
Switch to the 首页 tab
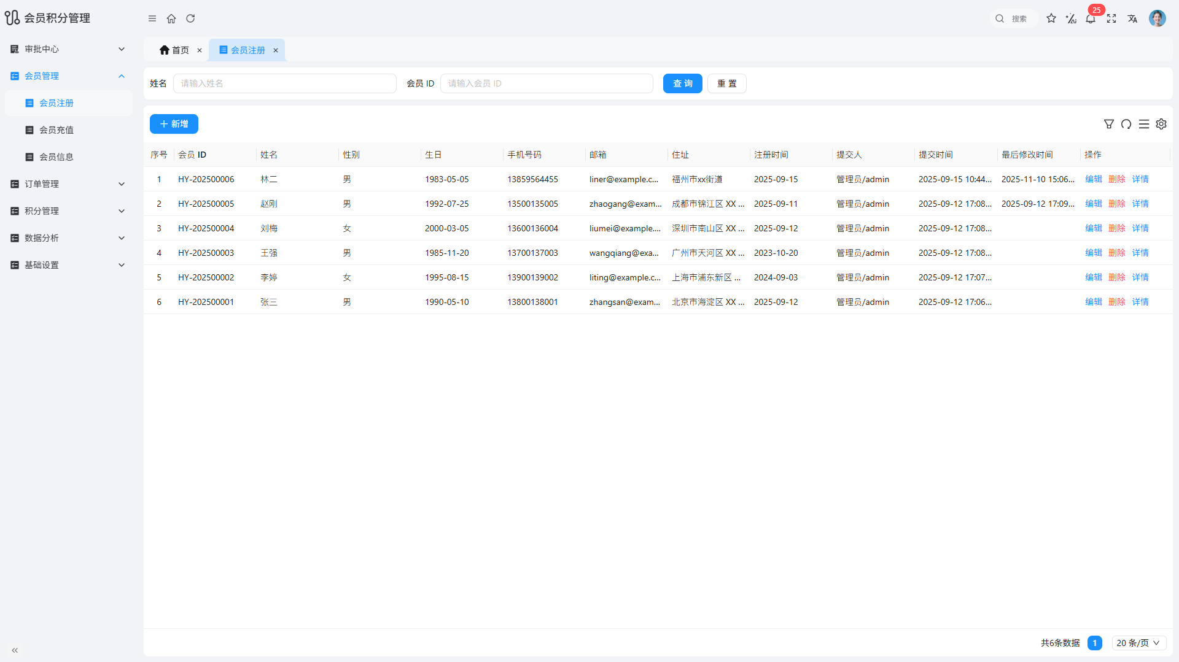point(174,50)
